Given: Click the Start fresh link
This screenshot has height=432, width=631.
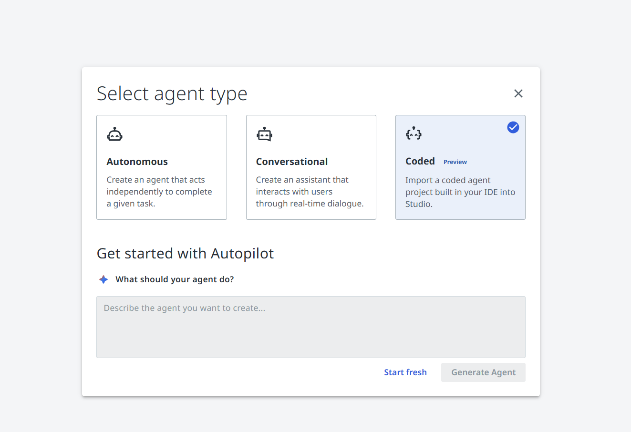Looking at the screenshot, I should coord(405,372).
